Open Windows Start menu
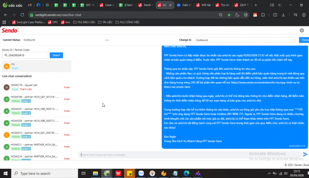Screen dimensions: 309x178 (x=6, y=173)
